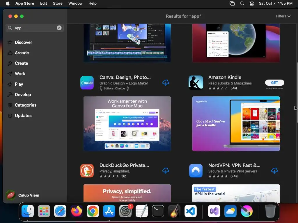Click the Calub Viem avatar picture

point(11,195)
